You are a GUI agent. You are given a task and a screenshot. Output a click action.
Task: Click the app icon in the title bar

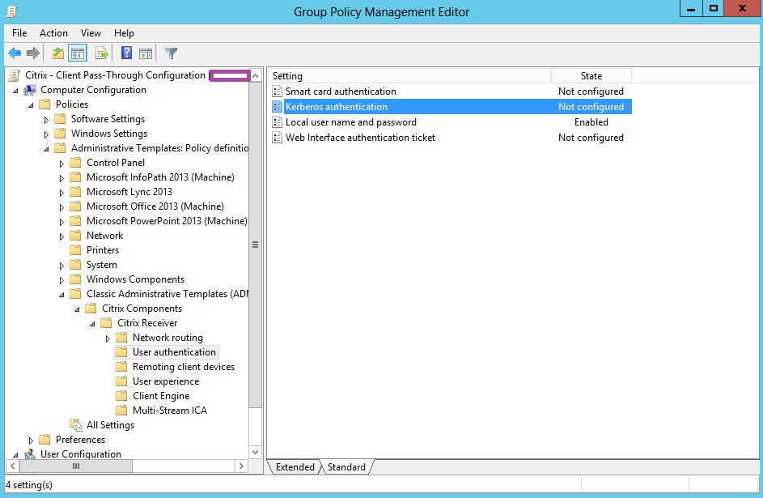coord(12,11)
